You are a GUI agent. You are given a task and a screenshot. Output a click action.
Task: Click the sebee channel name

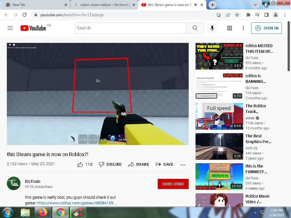250,118
